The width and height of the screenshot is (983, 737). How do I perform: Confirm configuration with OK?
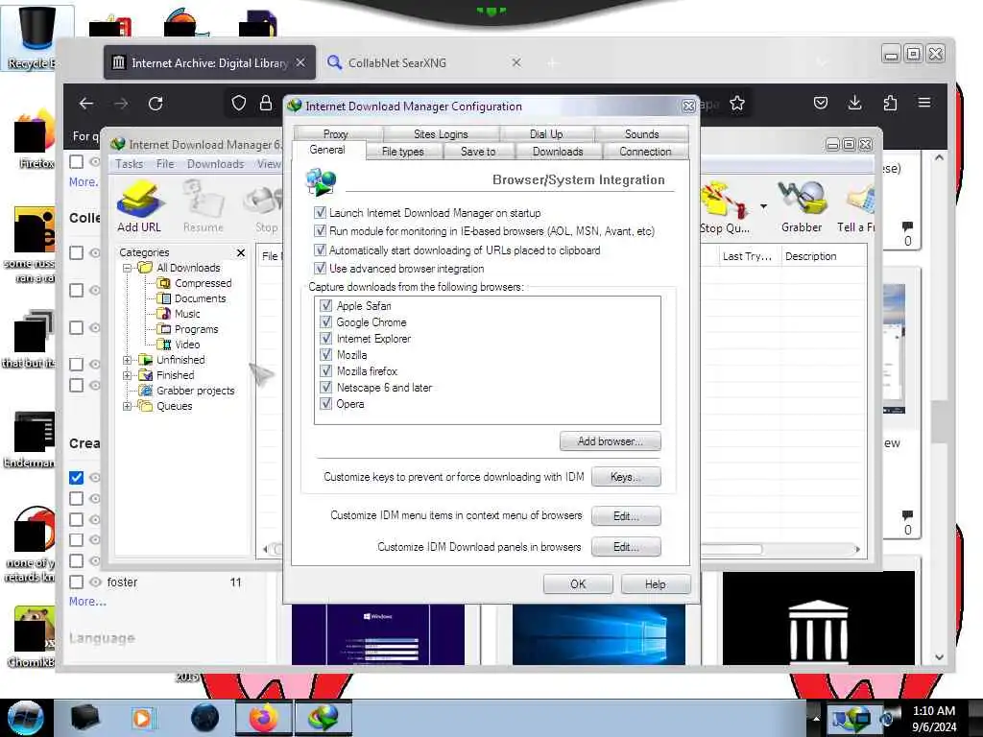coord(578,584)
